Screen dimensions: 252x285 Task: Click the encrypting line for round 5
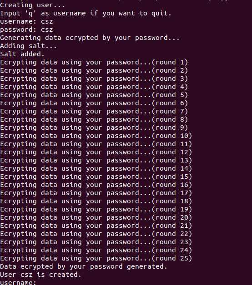pos(94,95)
